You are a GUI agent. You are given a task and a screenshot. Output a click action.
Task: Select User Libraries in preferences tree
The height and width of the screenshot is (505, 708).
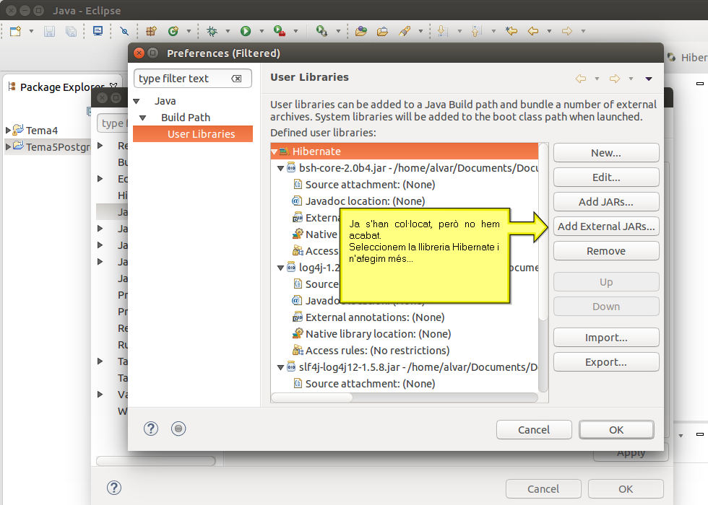[193, 134]
